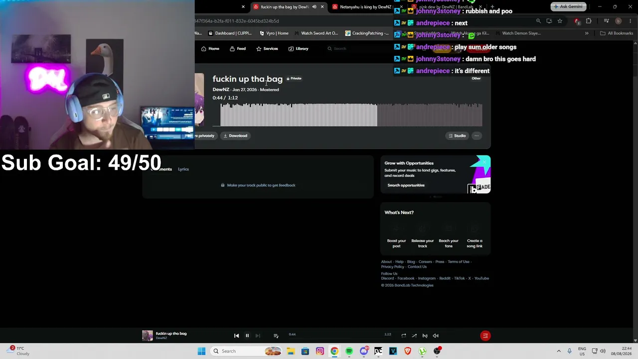Image resolution: width=638 pixels, height=359 pixels.
Task: Open BandLab's Facebook link
Action: point(406,278)
